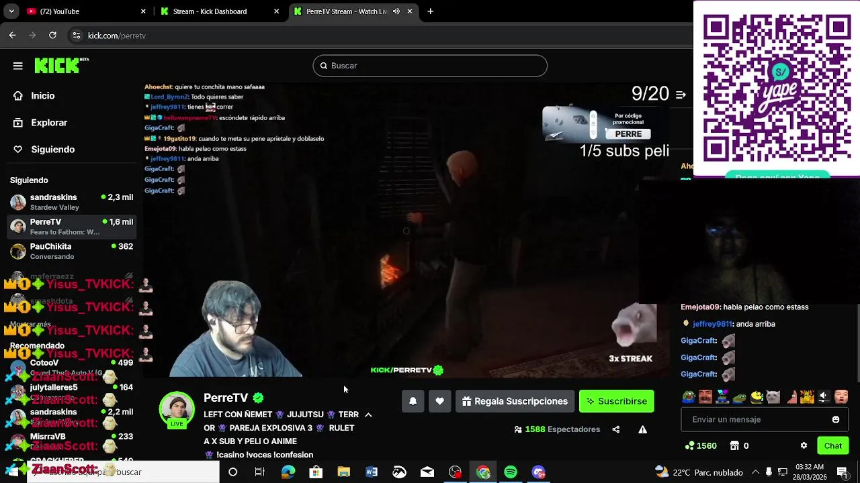Open the taskbar clock 03:32 AM
The height and width of the screenshot is (483, 860).
pyautogui.click(x=809, y=472)
